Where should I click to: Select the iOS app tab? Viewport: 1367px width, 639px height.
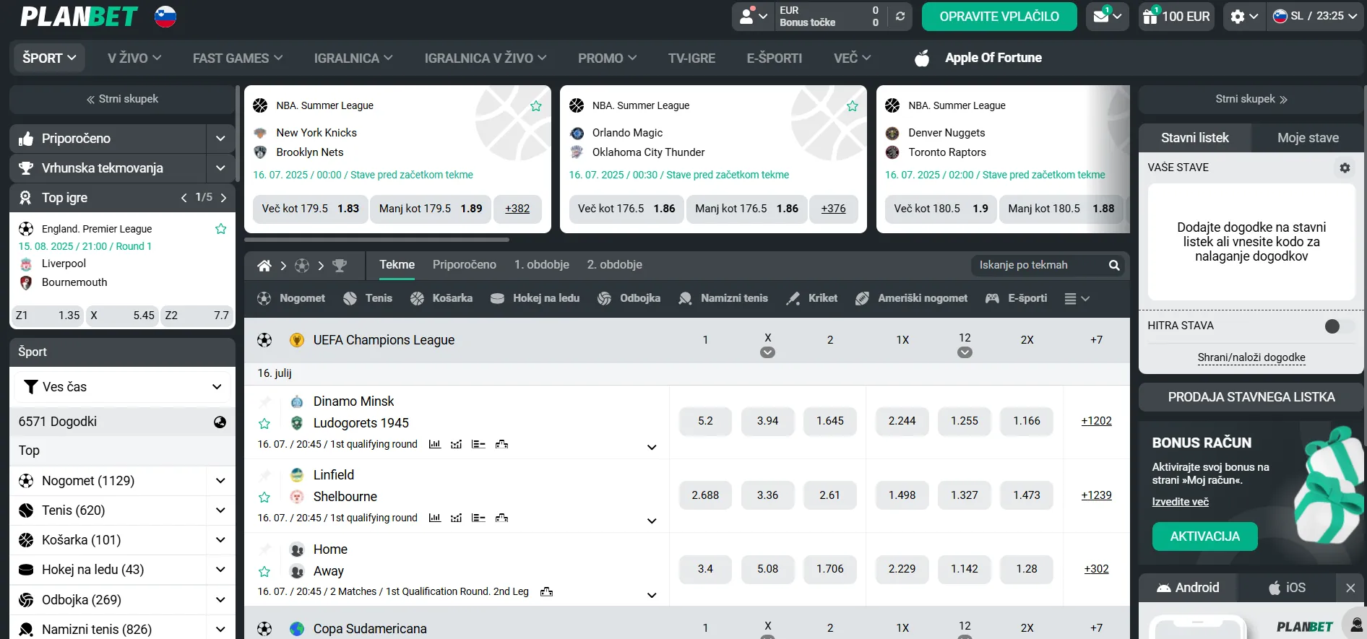point(1288,588)
